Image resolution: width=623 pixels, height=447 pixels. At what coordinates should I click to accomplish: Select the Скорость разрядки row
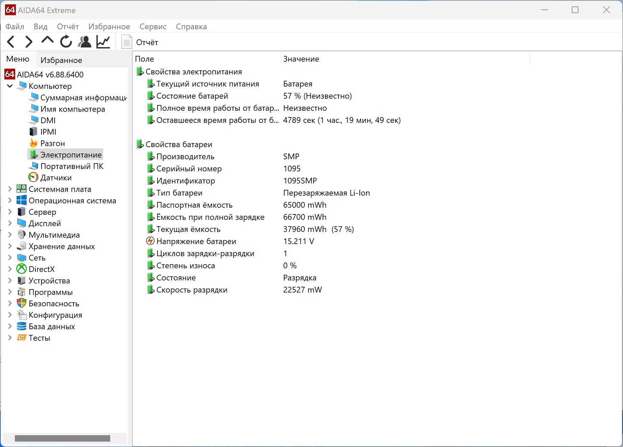[337, 290]
